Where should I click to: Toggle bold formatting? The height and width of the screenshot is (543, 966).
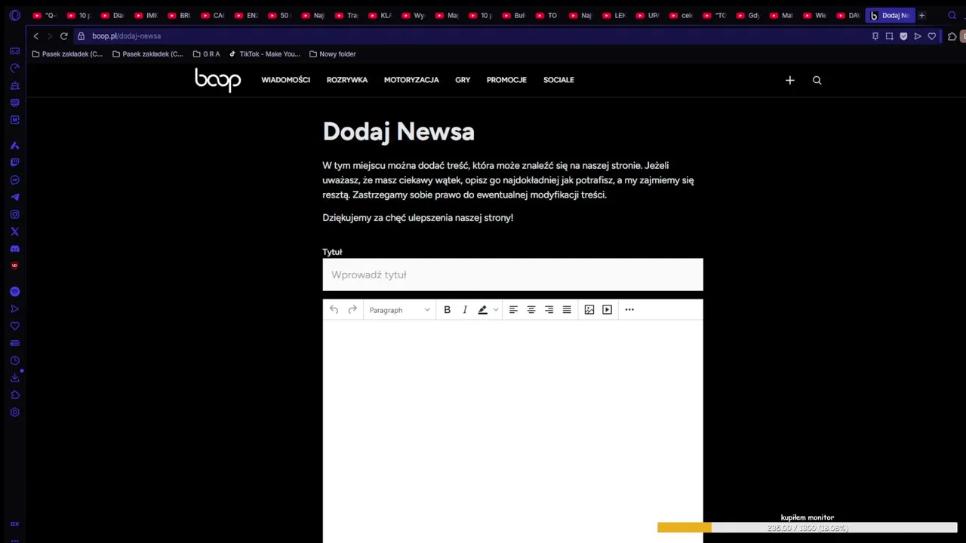tap(447, 310)
